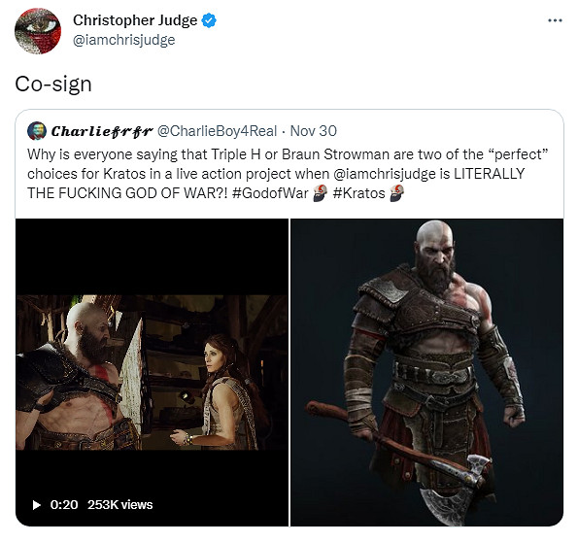This screenshot has width=578, height=542.
Task: Play the 0:20 video
Action: [x=37, y=505]
